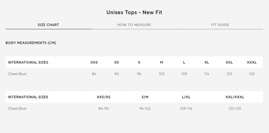
Task: Click the 84-90 chest range value
Action: (104, 109)
